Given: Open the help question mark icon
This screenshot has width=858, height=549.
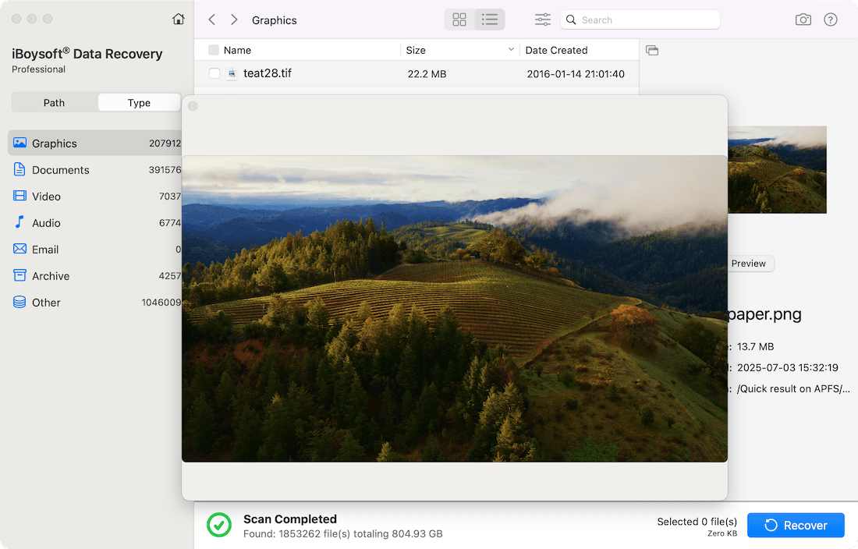Looking at the screenshot, I should (x=831, y=19).
